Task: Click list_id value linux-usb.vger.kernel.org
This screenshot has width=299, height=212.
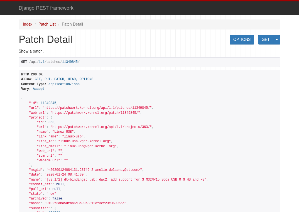Action: (84, 141)
